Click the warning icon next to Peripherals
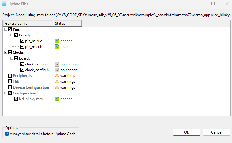 click(x=57, y=76)
